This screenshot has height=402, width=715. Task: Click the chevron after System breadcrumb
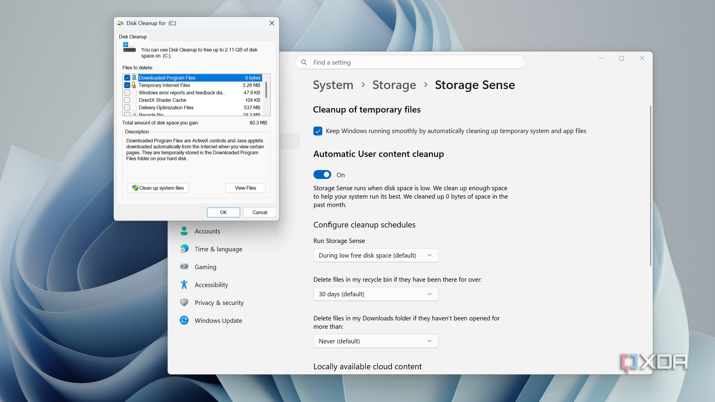(363, 85)
